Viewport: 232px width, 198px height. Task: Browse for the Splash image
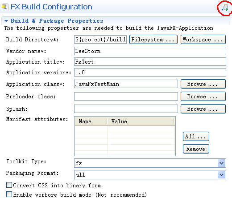pos(203,109)
